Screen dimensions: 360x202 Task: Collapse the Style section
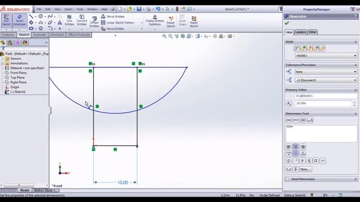355,42
